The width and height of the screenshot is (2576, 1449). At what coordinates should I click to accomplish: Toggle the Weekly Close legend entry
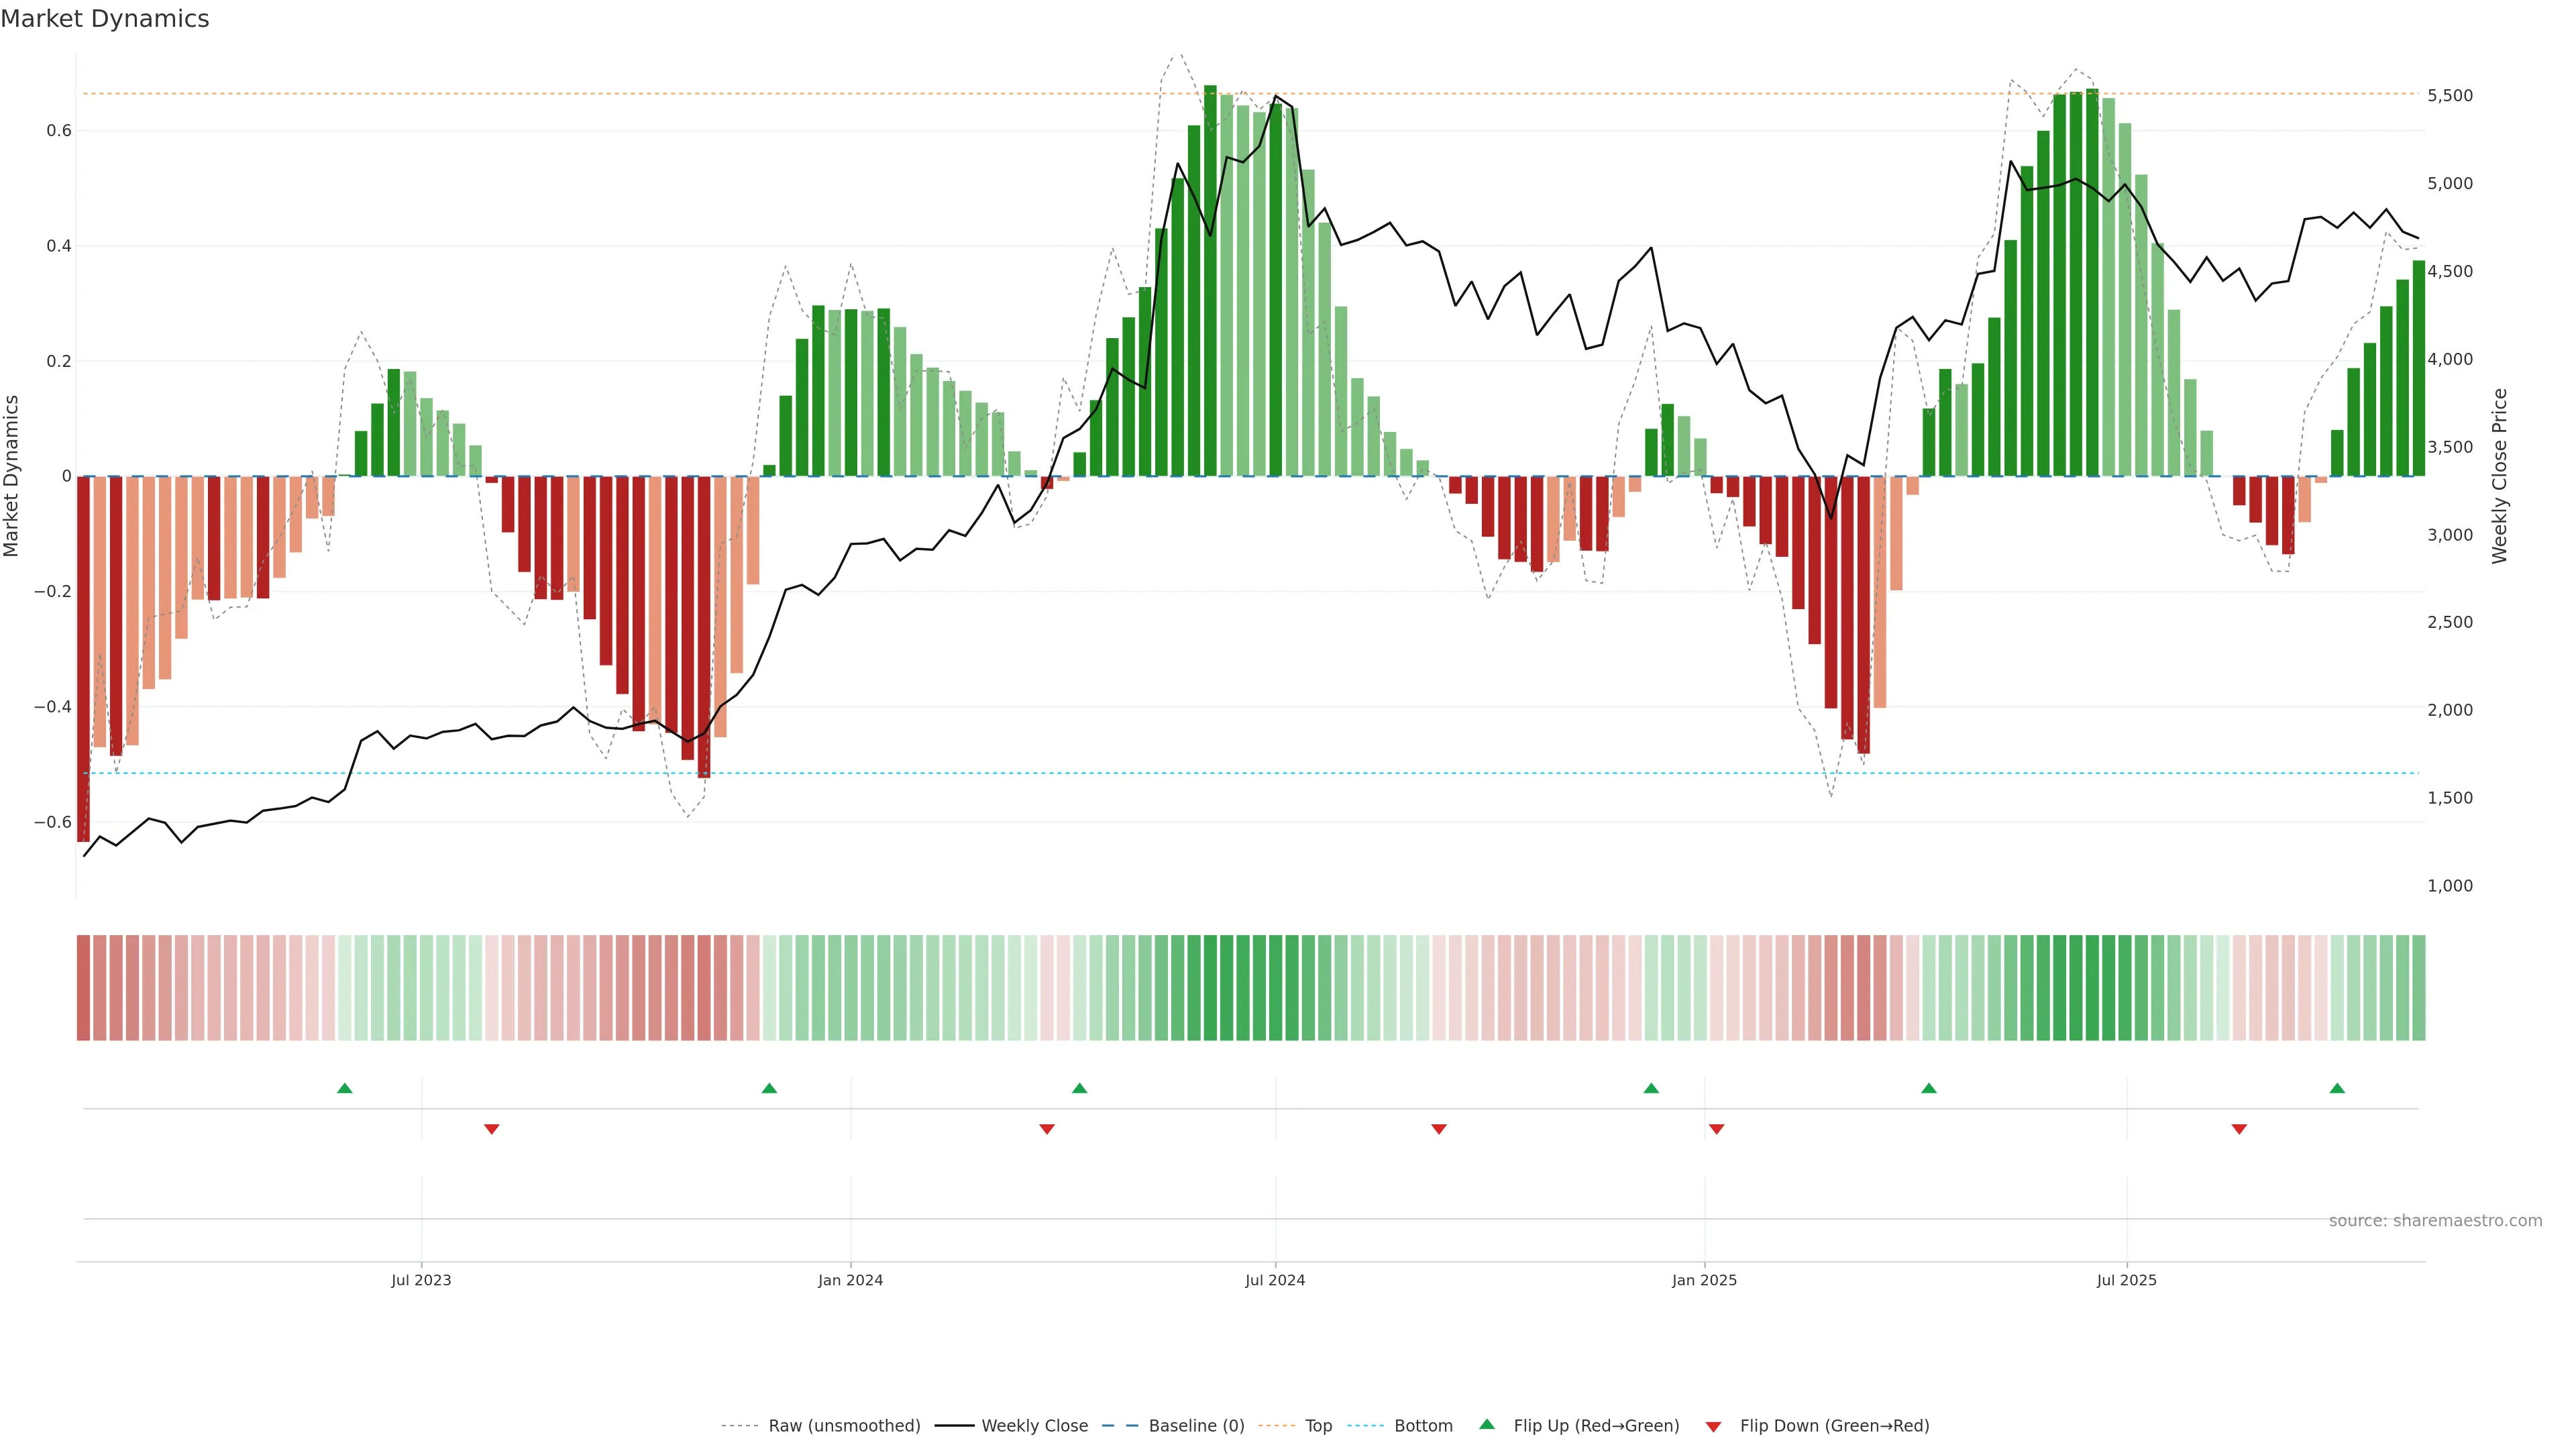coord(1034,1426)
